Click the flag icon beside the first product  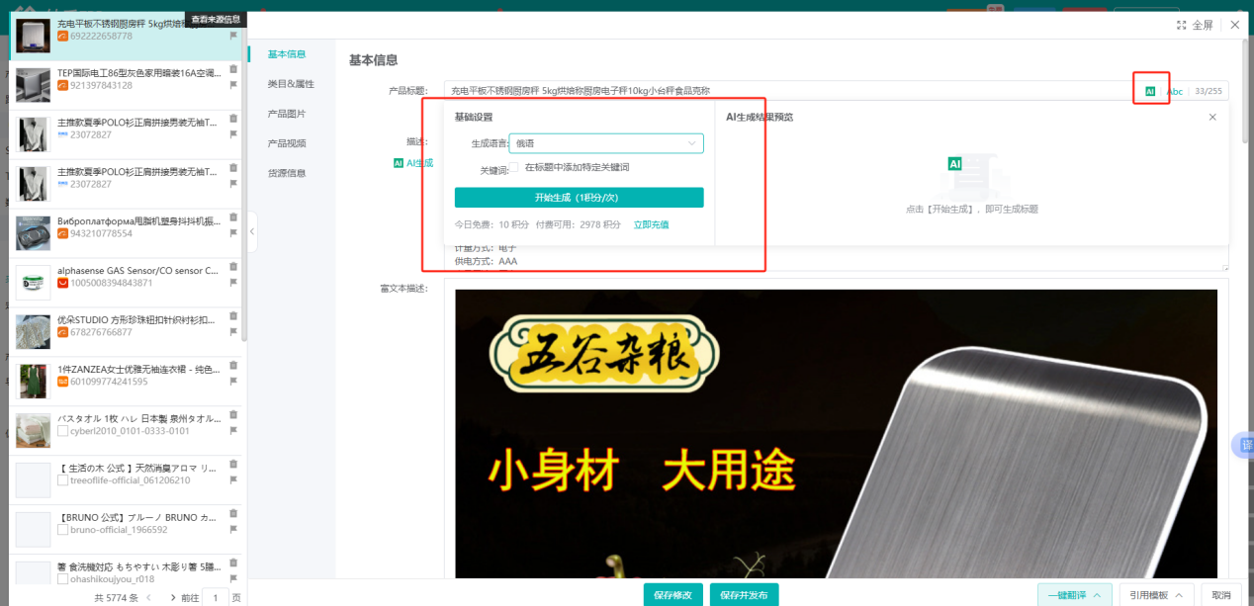233,36
